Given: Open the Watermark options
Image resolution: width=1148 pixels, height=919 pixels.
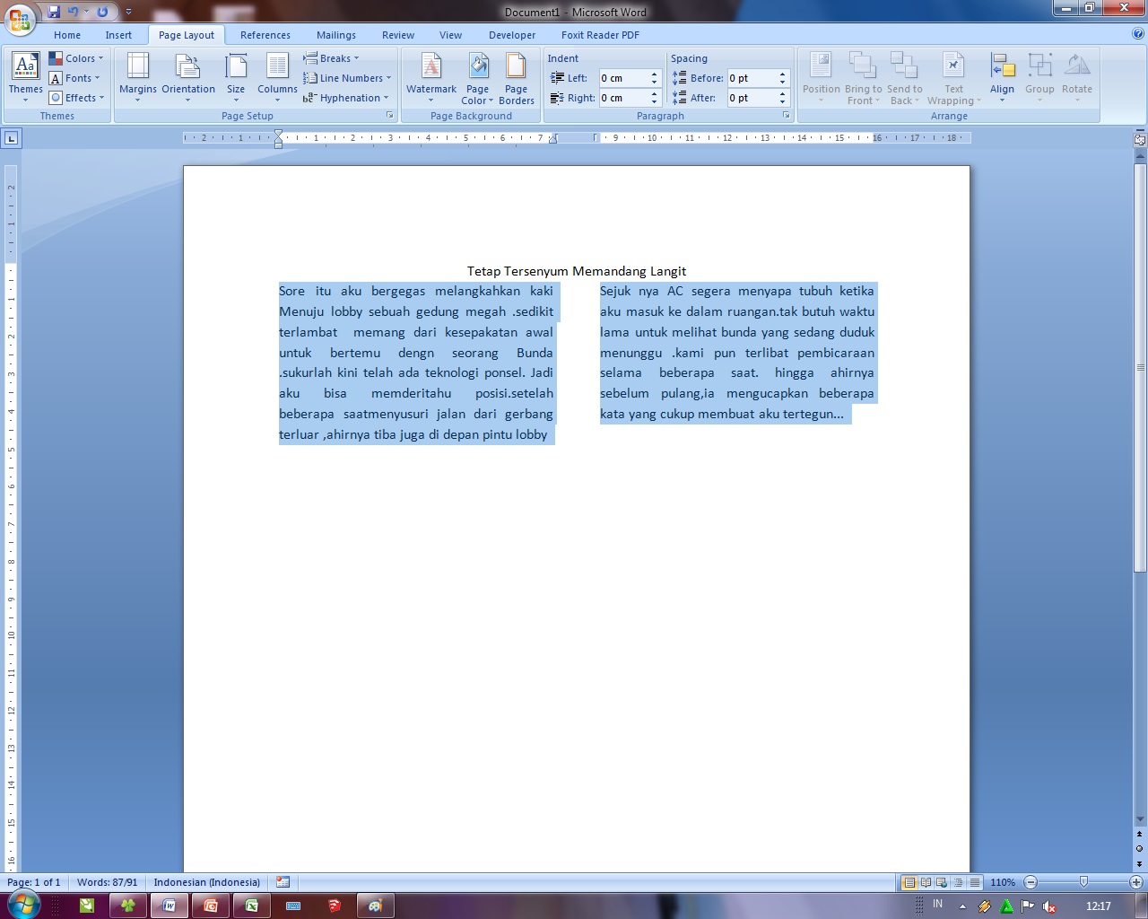Looking at the screenshot, I should (431, 77).
